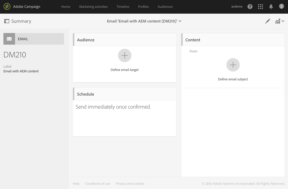
Task: Switch to the Timeline view
Action: click(123, 6)
